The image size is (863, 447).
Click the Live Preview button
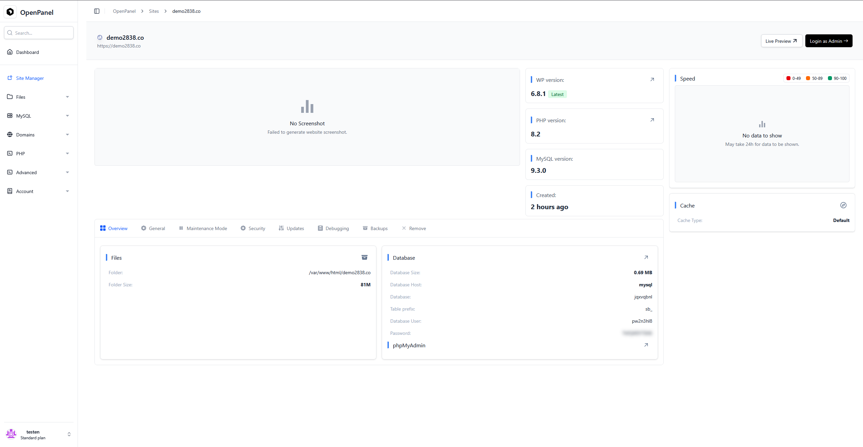coord(781,41)
